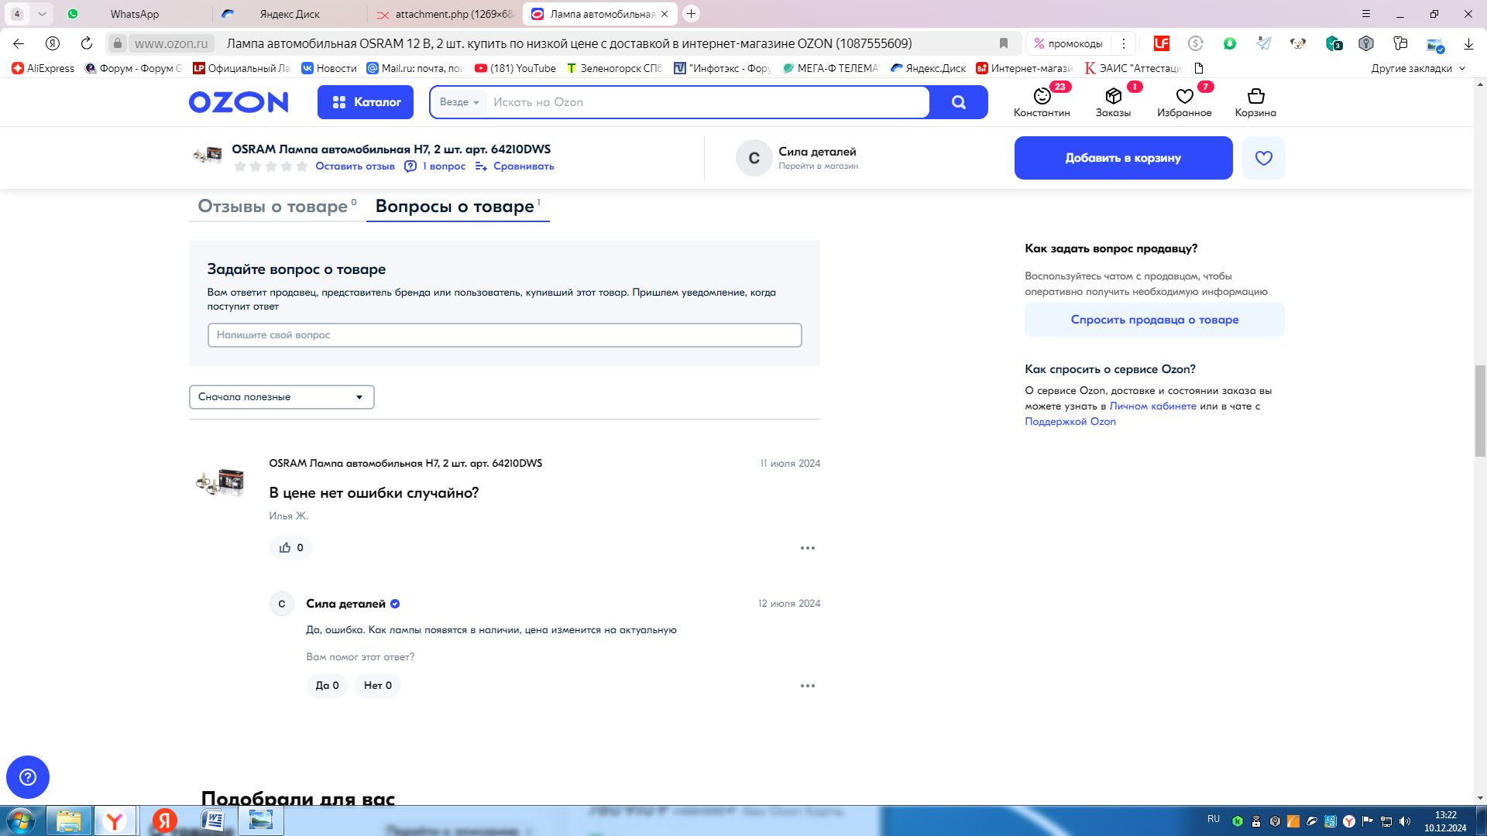The height and width of the screenshot is (836, 1487).
Task: Close the Лампа автомобильная browser tab
Action: coord(665,14)
